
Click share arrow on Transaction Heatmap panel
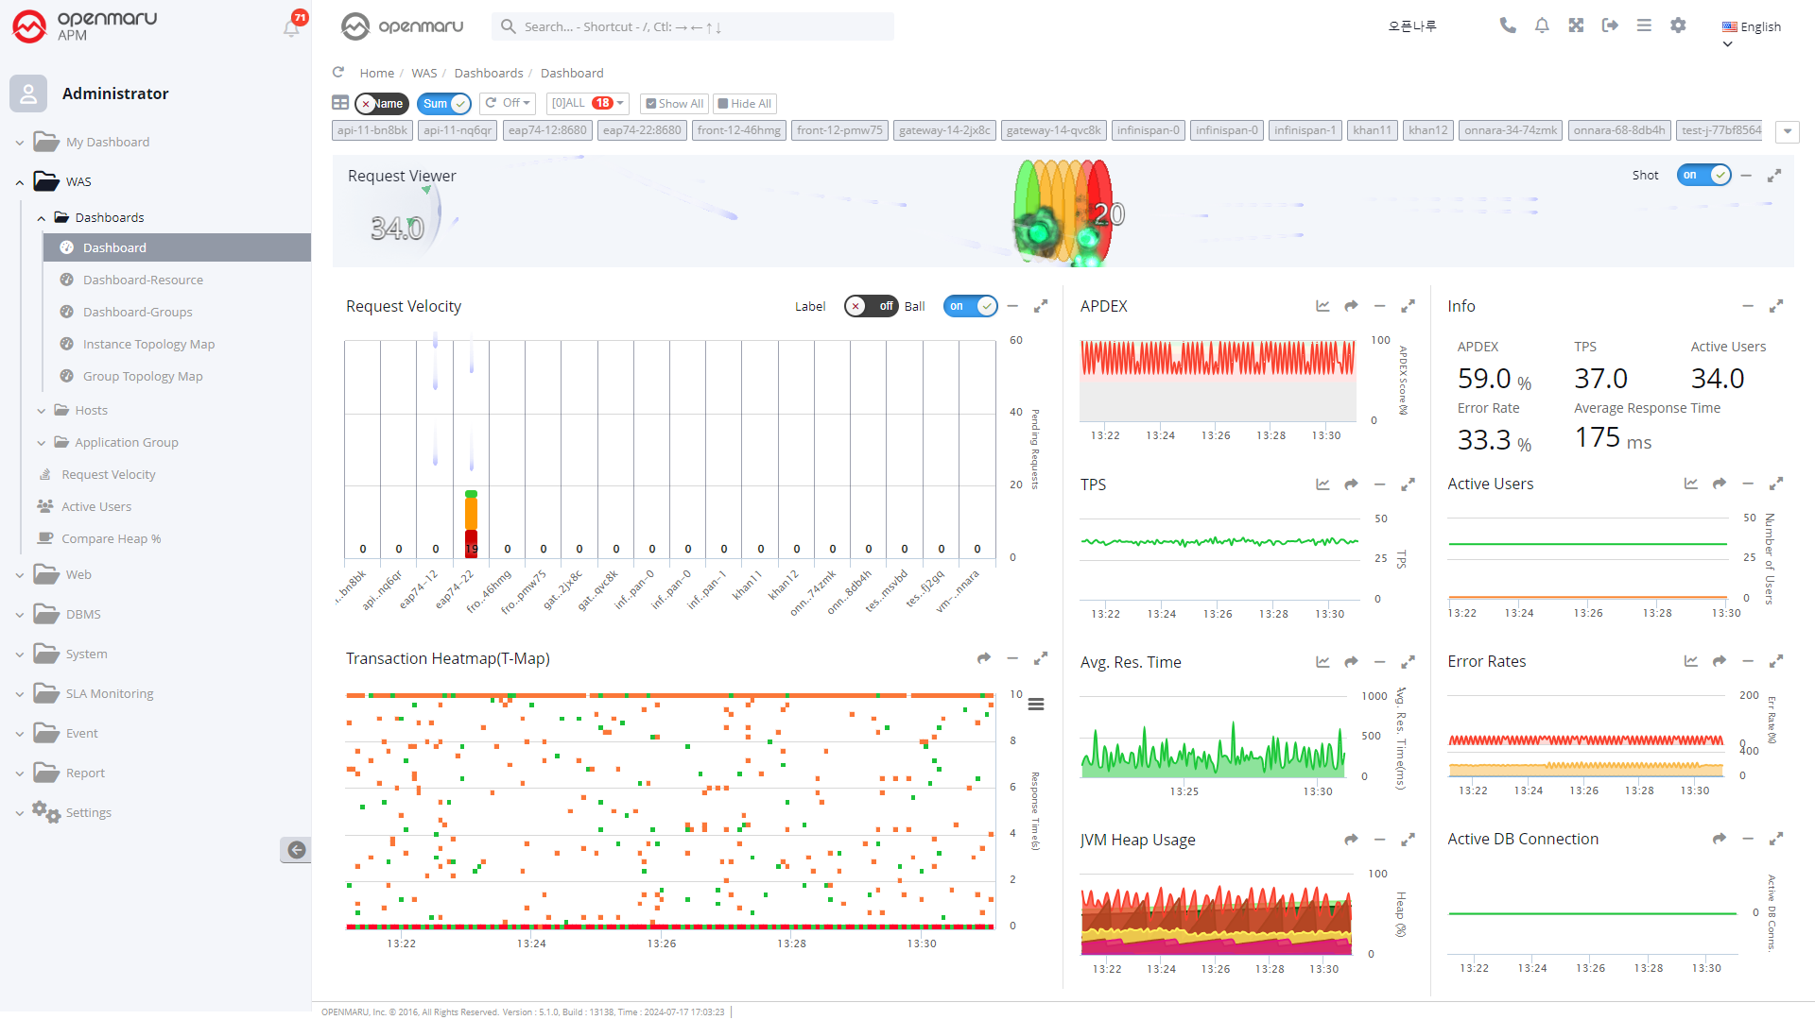[984, 658]
